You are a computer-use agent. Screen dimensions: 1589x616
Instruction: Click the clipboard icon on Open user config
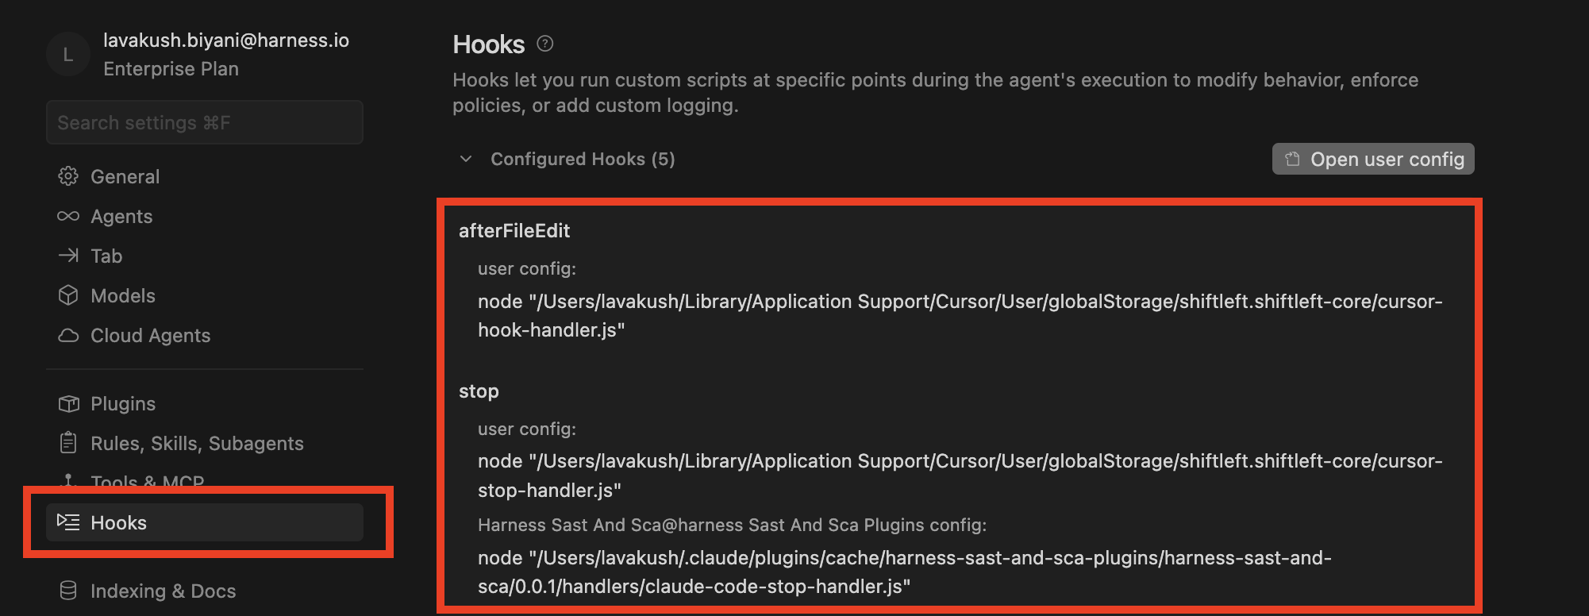(1291, 159)
